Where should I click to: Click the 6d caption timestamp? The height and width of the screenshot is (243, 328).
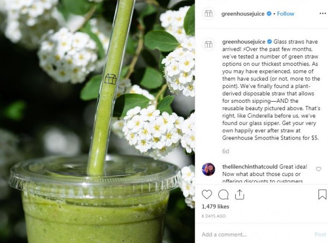click(226, 151)
